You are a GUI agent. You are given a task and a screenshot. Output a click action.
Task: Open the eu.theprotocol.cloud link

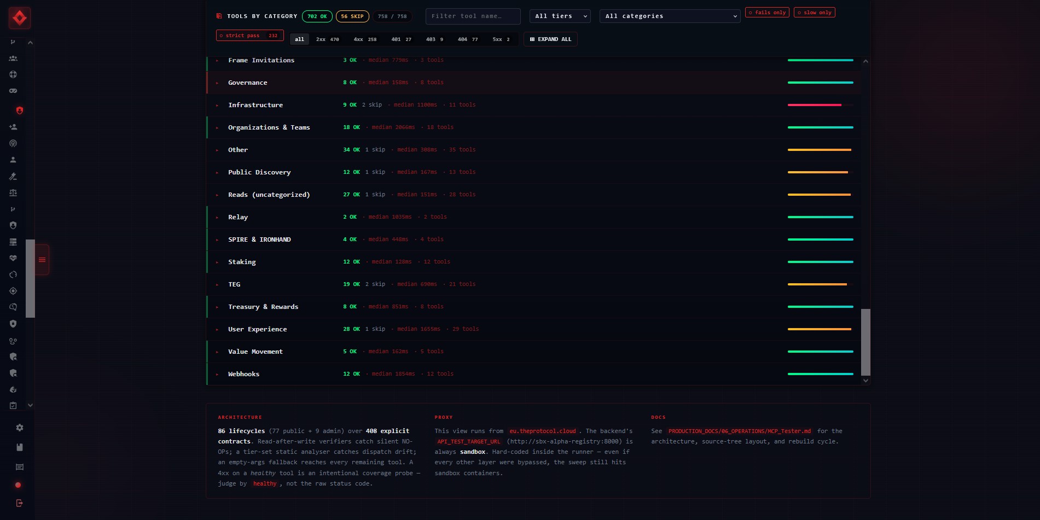543,431
